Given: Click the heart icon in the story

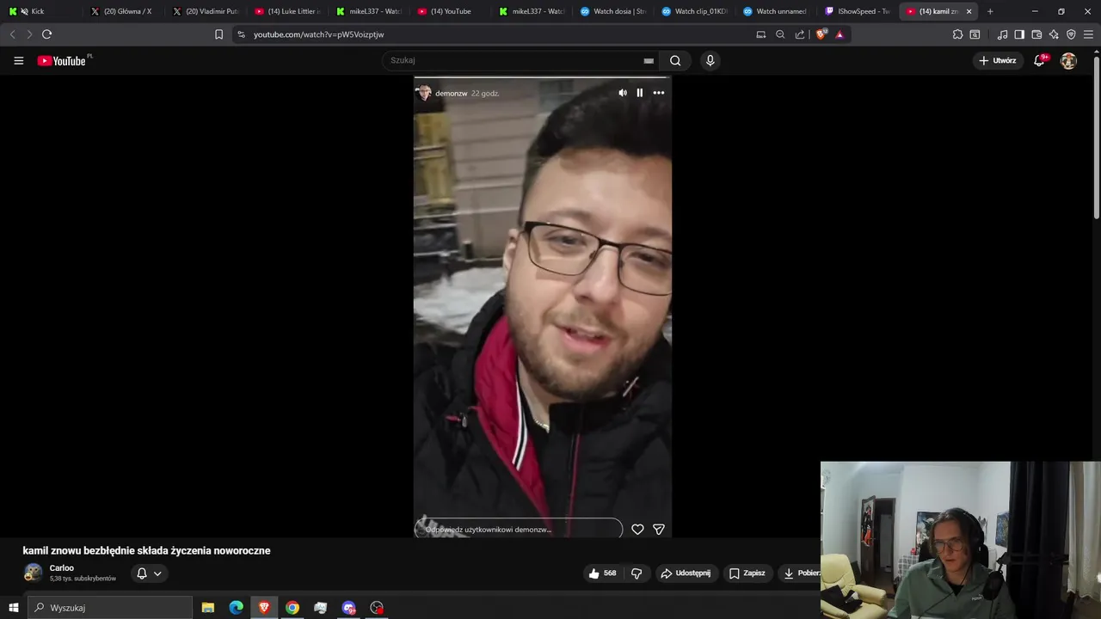Looking at the screenshot, I should (x=637, y=530).
